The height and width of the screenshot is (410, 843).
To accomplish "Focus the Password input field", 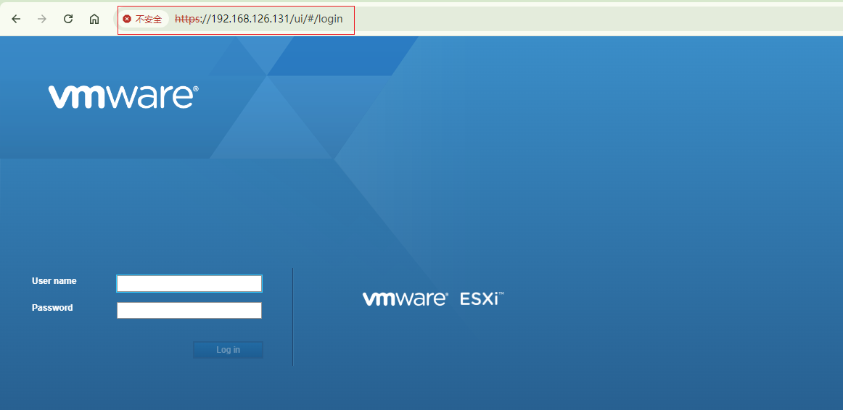I will click(189, 310).
